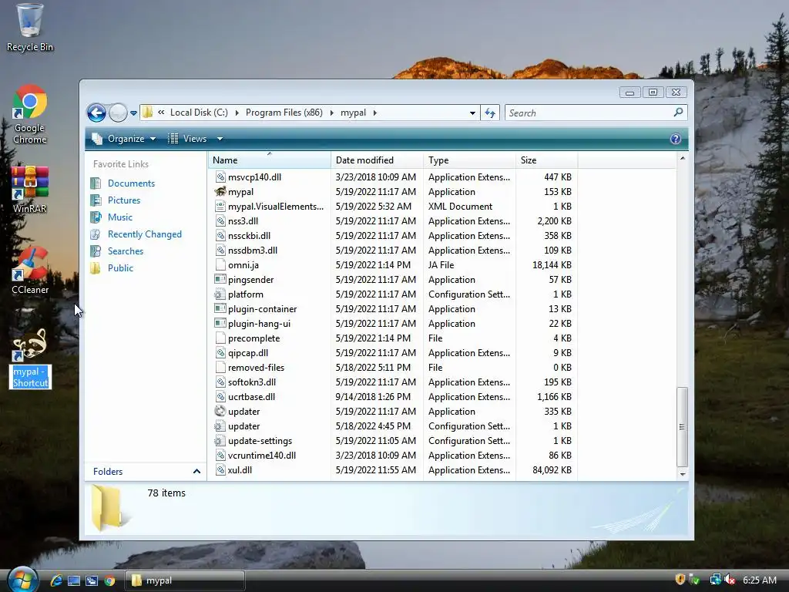Select the updater application icon

point(220,412)
